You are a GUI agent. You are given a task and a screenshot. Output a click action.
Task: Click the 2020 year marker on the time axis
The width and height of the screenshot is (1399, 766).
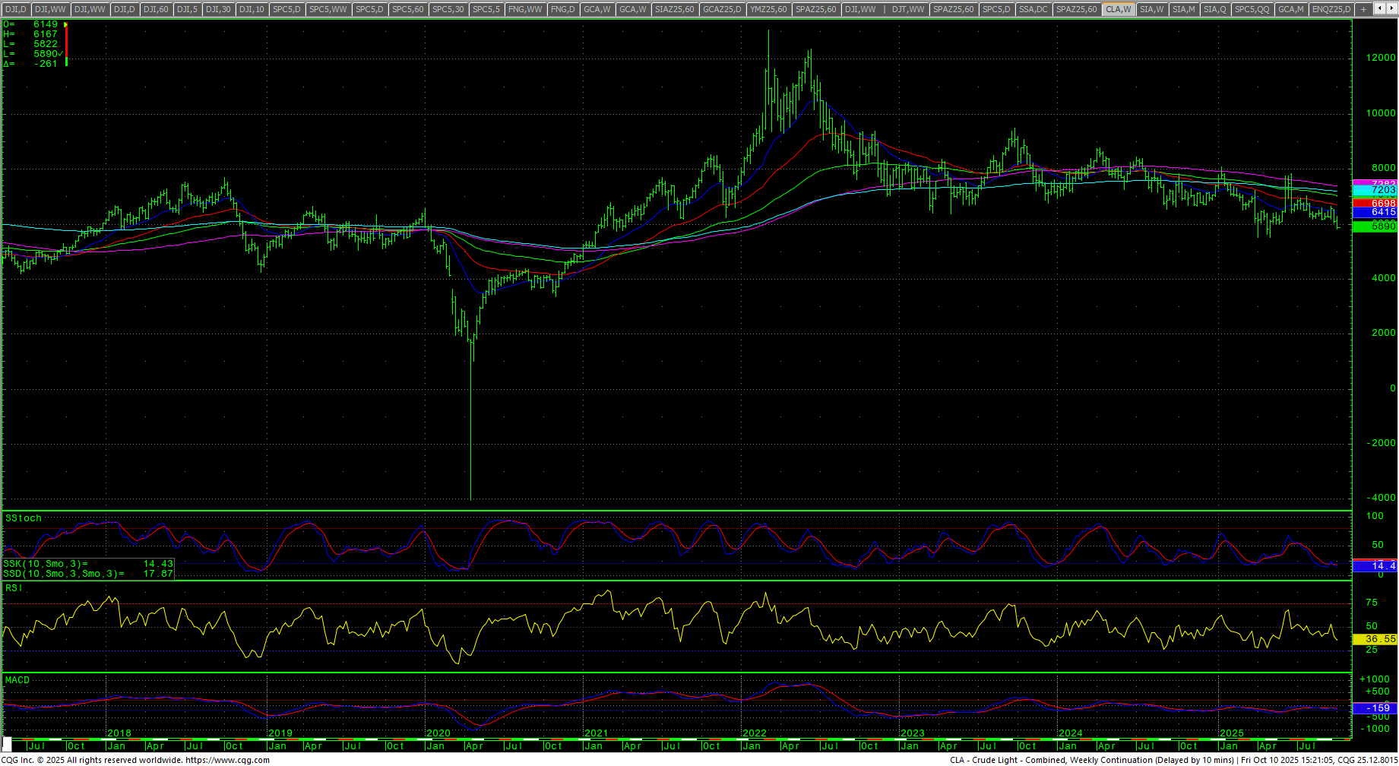coord(438,733)
